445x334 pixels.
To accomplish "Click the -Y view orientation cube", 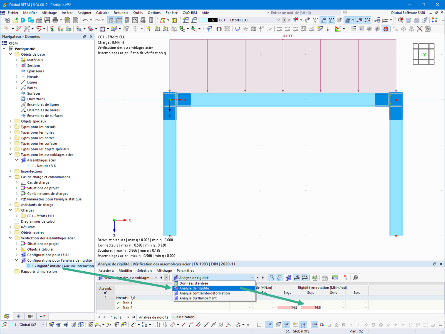I will [424, 54].
